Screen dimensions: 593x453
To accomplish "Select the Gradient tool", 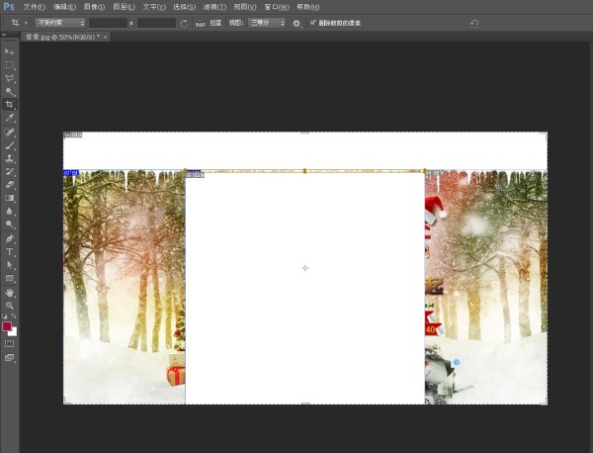I will (x=10, y=198).
